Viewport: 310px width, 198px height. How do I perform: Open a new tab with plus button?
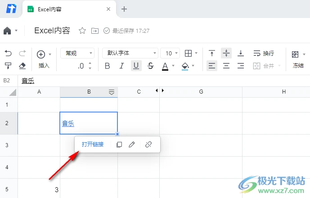tap(124, 9)
